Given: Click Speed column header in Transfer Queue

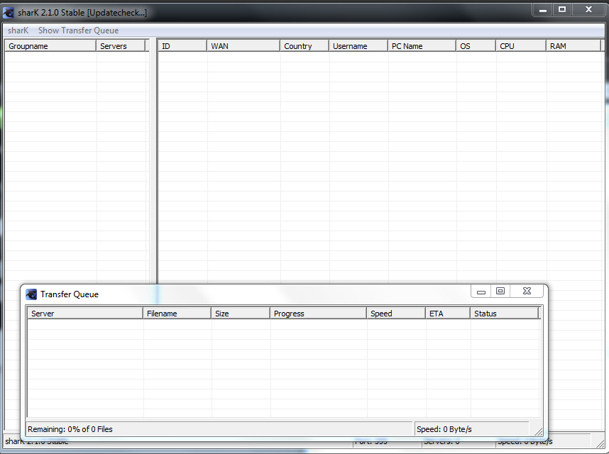Looking at the screenshot, I should pyautogui.click(x=396, y=313).
